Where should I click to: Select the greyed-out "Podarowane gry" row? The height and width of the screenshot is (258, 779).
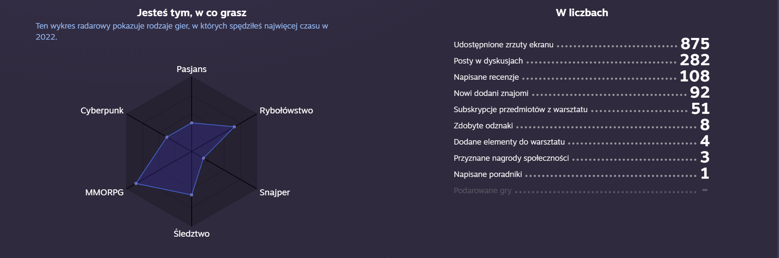(482, 191)
